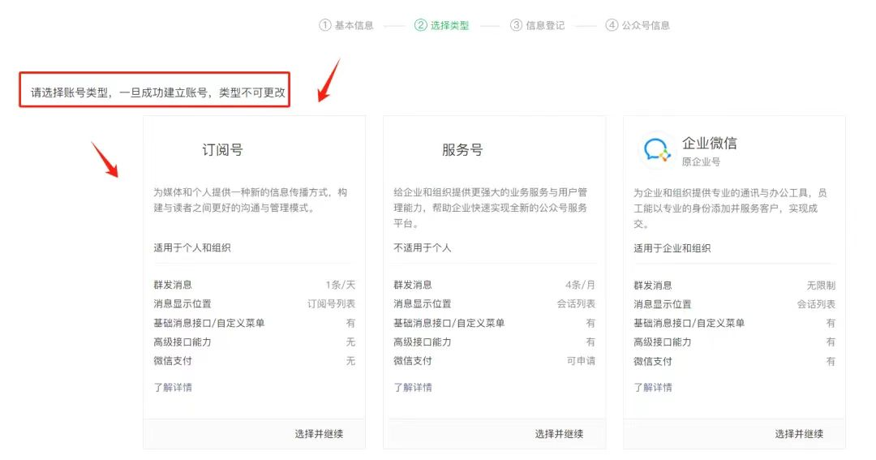Click 订阅号 description starting 为媒体和个人
The width and height of the screenshot is (876, 460).
pyautogui.click(x=251, y=200)
